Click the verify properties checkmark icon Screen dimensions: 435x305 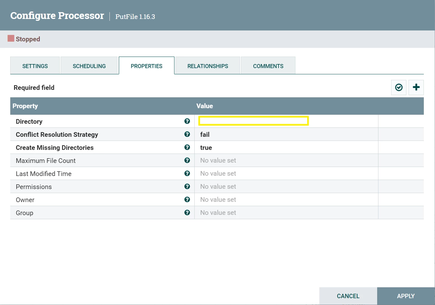tap(399, 87)
